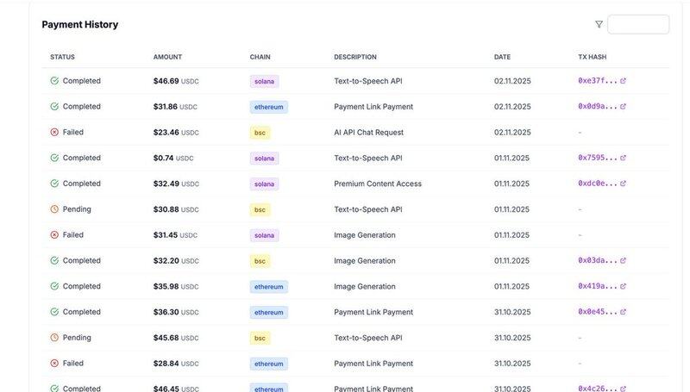Click the Status column header
The image size is (690, 392).
point(62,57)
